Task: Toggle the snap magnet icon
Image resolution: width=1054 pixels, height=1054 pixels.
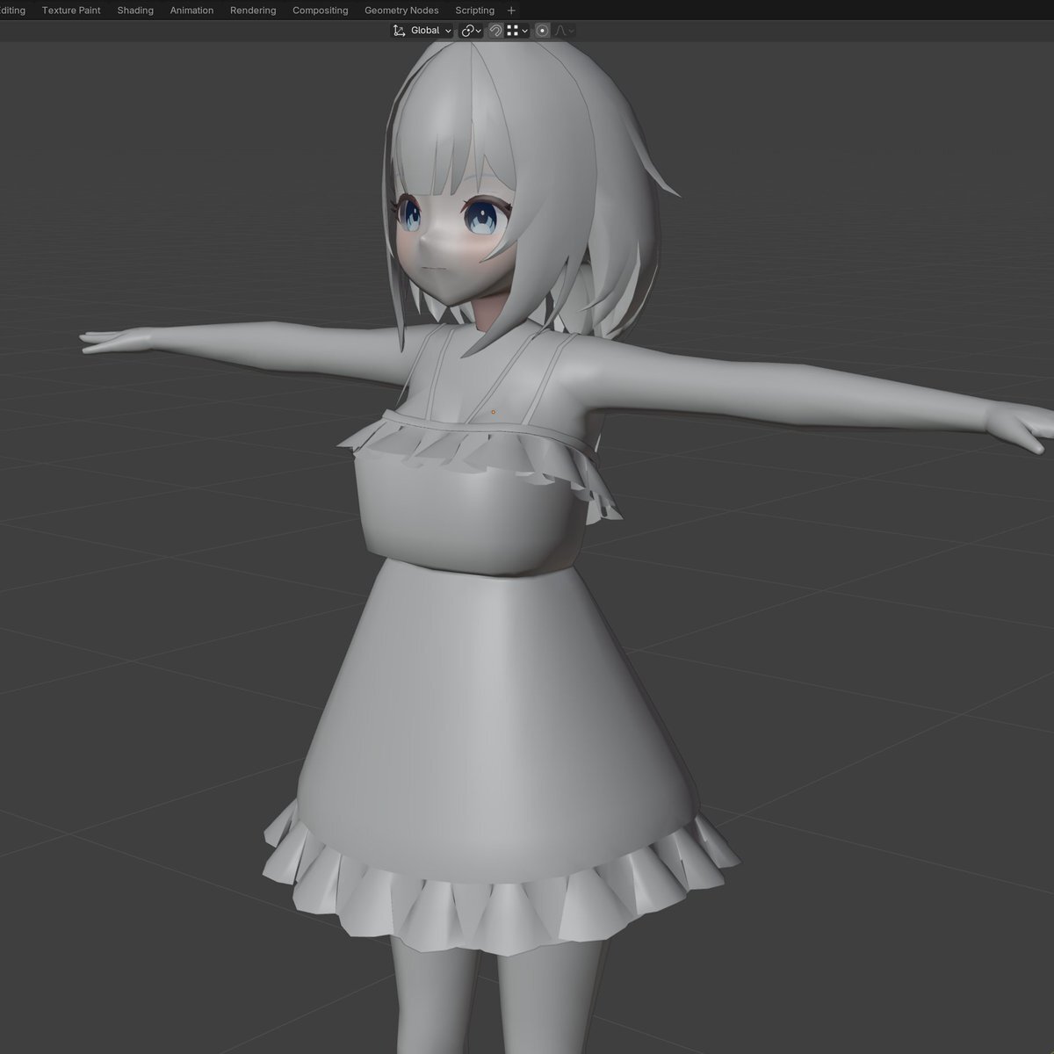Action: pyautogui.click(x=495, y=31)
